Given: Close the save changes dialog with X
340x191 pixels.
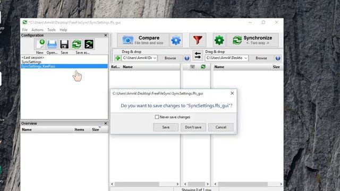Looking at the screenshot, I should (x=232, y=93).
